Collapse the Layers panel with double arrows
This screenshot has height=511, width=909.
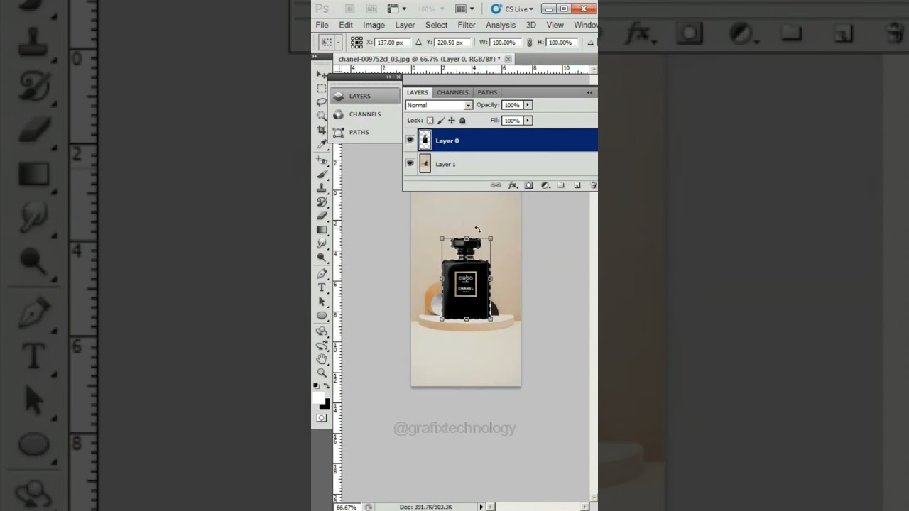point(589,92)
